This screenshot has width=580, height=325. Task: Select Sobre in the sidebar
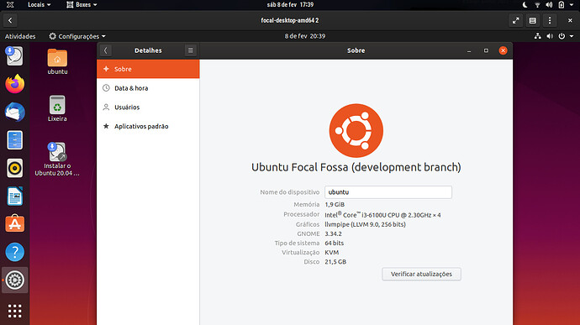pos(148,69)
